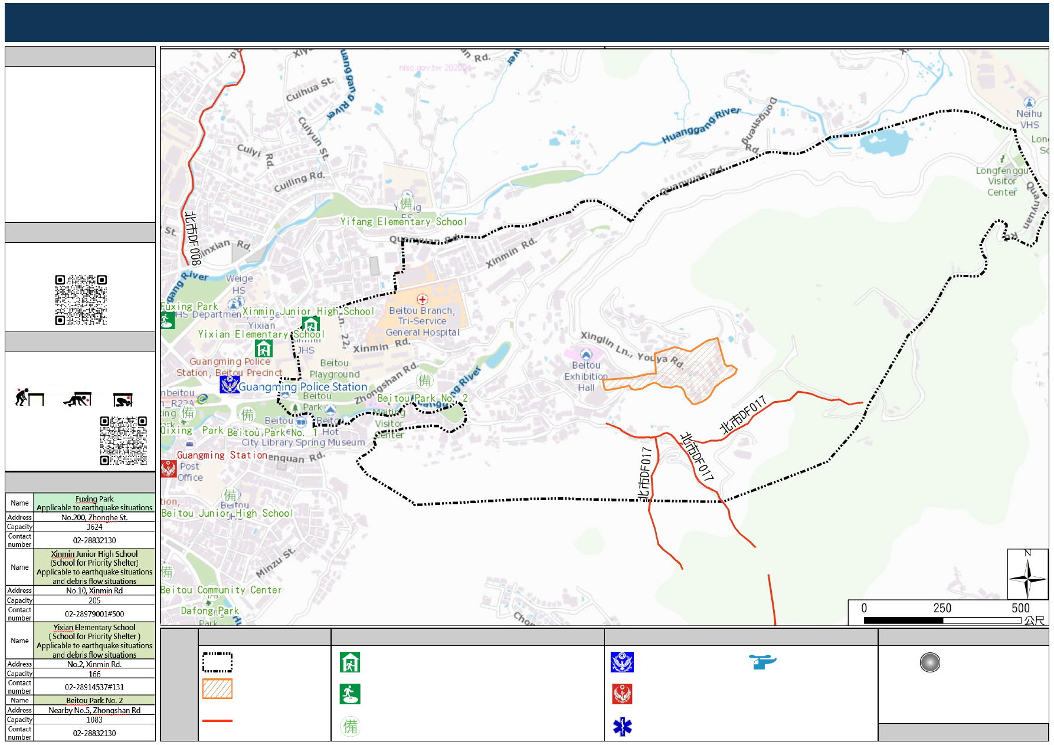Click the 備 marker above Beitou Junior High School

(230, 495)
